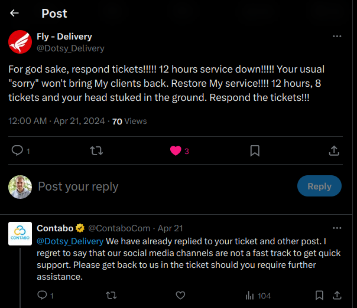The height and width of the screenshot is (308, 357).
Task: Open the Fly - Delivery display name link
Action: (64, 37)
